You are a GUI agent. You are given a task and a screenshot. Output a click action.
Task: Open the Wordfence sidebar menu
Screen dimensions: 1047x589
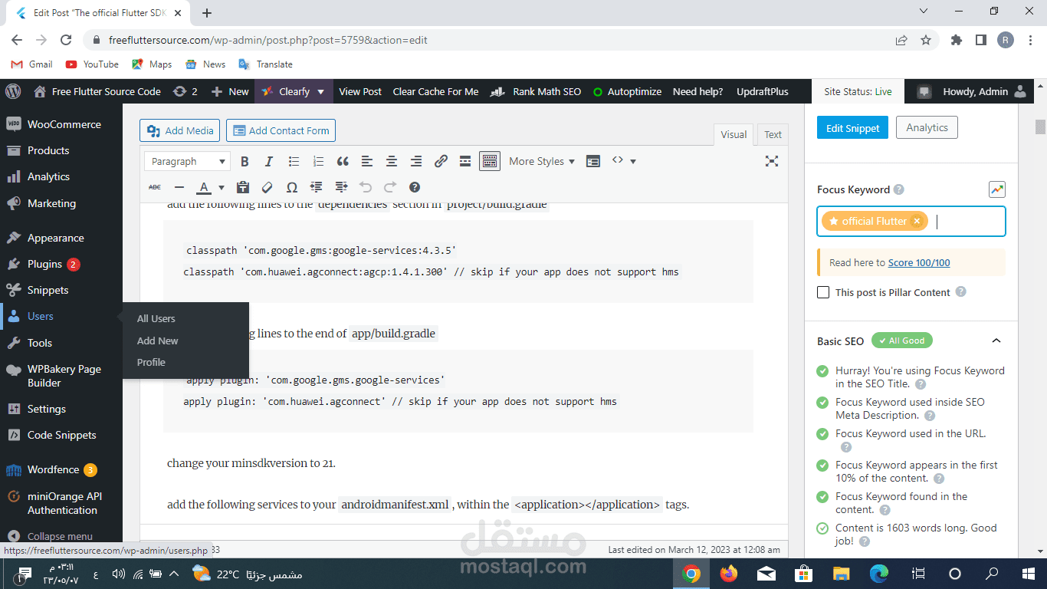click(x=61, y=469)
